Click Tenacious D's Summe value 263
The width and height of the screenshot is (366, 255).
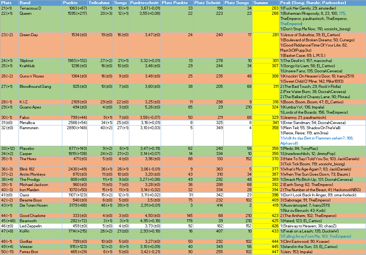pos(266,8)
